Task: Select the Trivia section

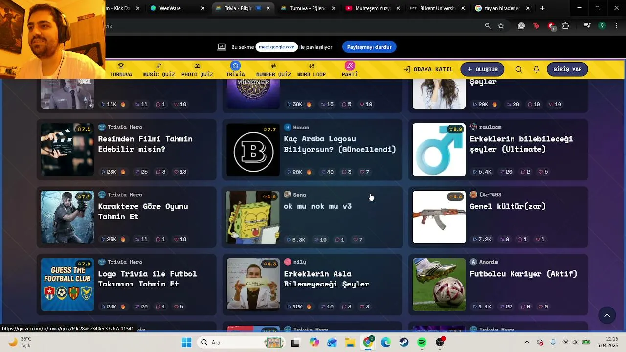Action: point(235,69)
